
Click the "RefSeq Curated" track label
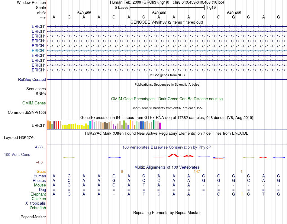(x=32, y=79)
